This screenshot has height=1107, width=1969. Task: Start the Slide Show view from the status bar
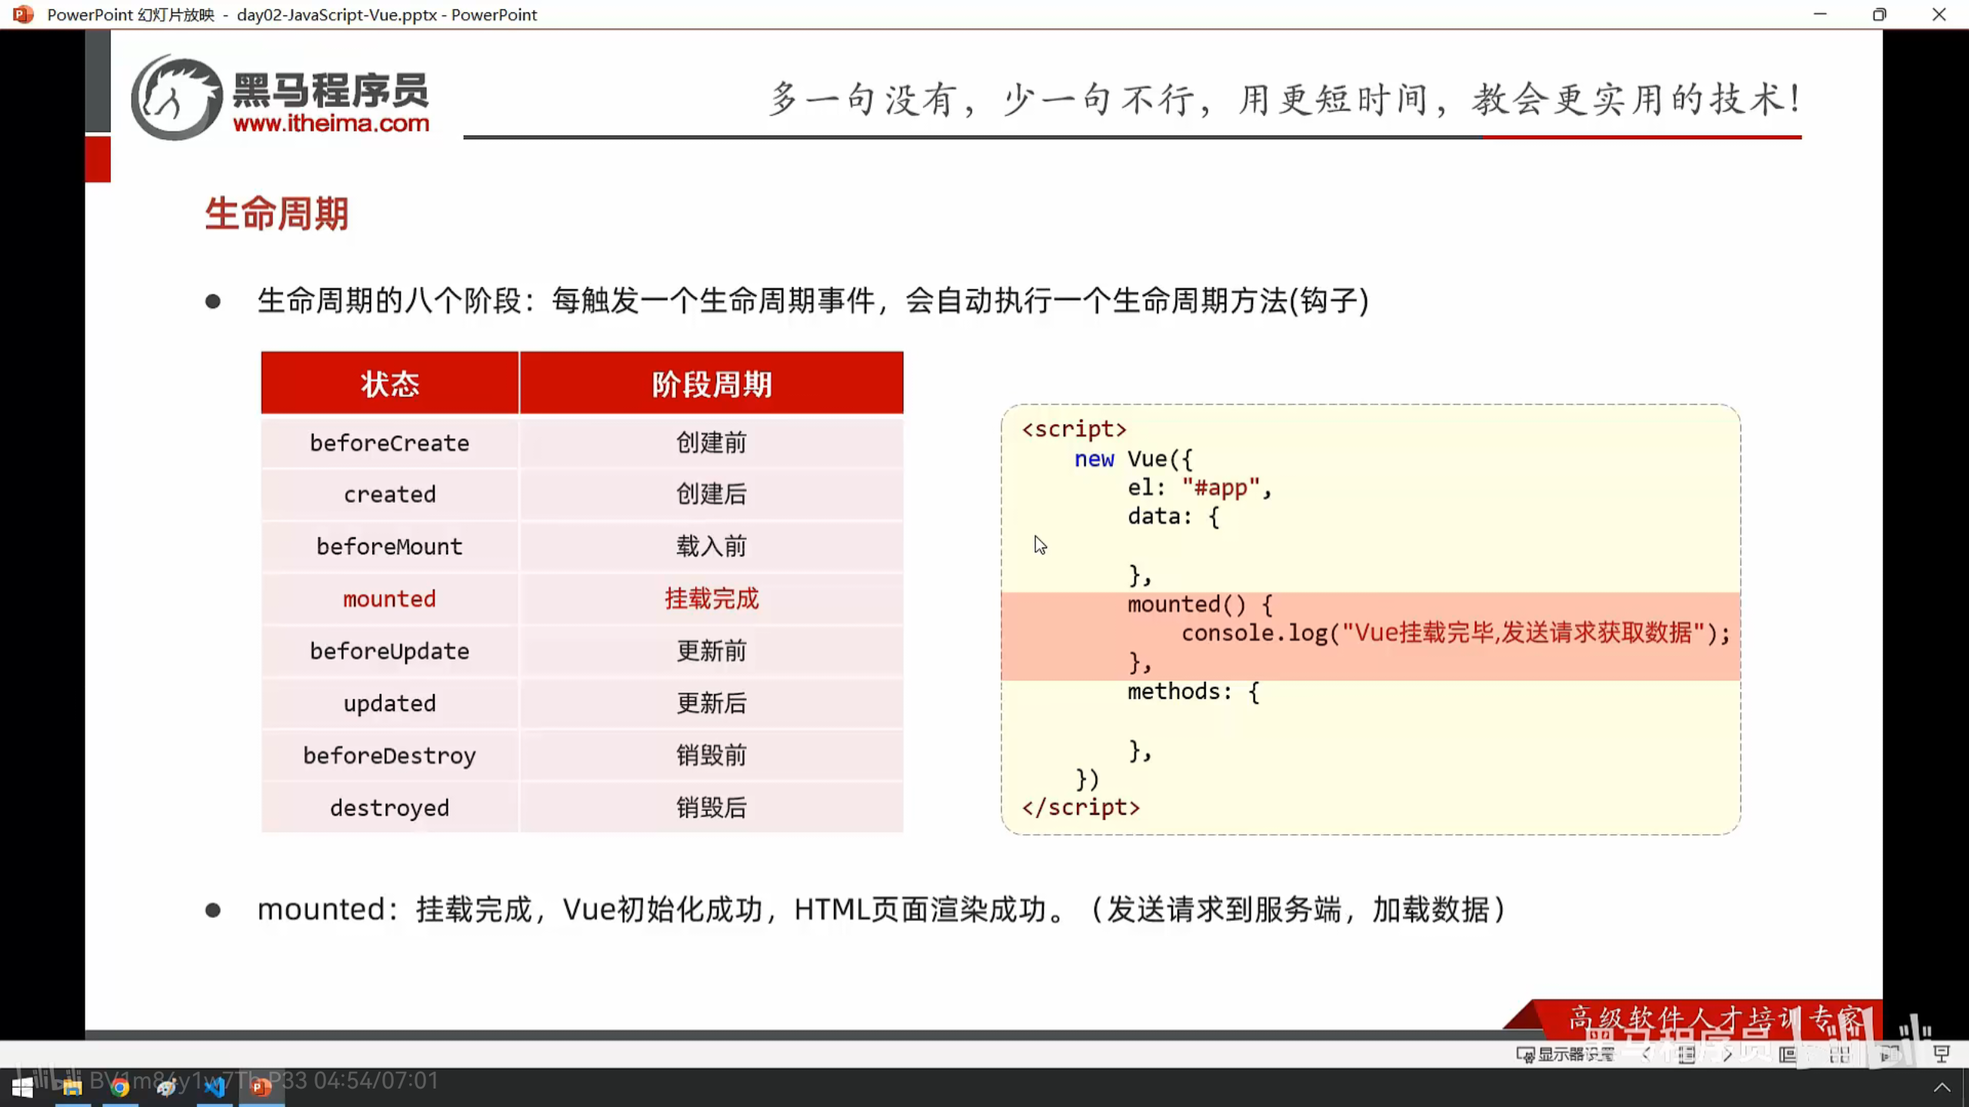(1941, 1054)
